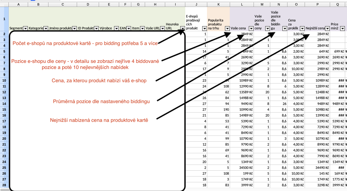Select column N header
The image size is (347, 191).
(279, 4)
